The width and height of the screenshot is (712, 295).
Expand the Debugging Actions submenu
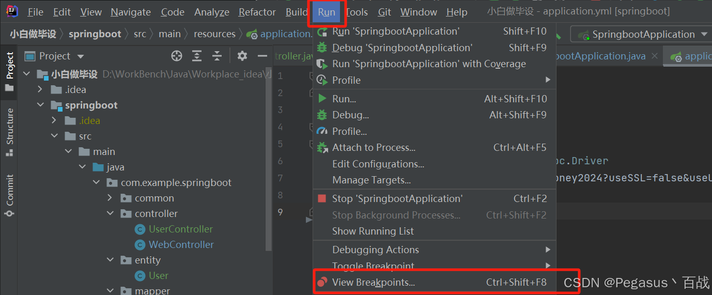coord(434,250)
